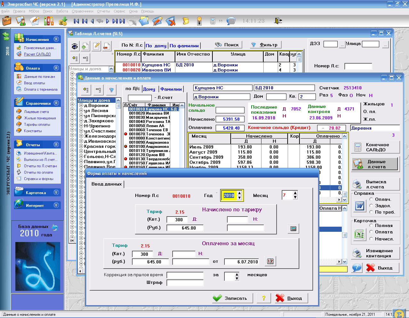Viewport: 409px width, 318px height.
Task: Click the filter funnel icon in data window
Action: tap(111, 90)
